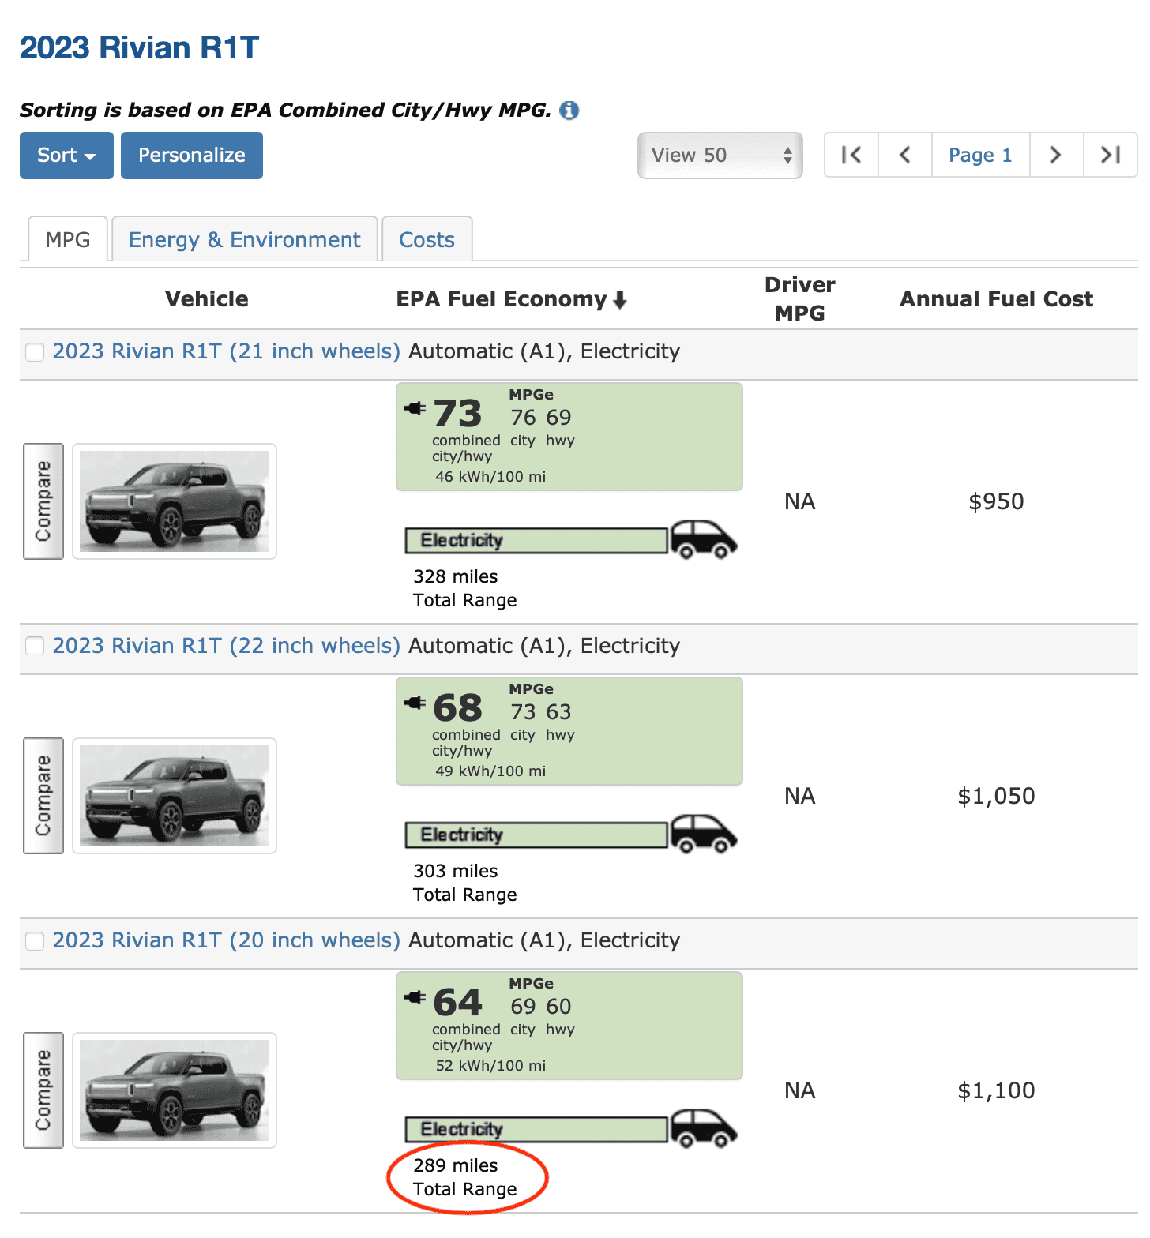Click Compare for the 20 inch wheels R1T
1150x1238 pixels.
tap(43, 1090)
